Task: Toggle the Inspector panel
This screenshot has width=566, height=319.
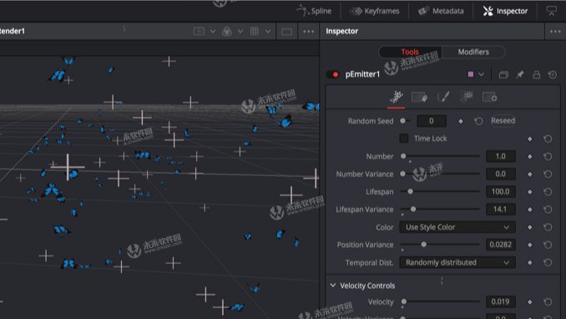Action: (x=505, y=11)
